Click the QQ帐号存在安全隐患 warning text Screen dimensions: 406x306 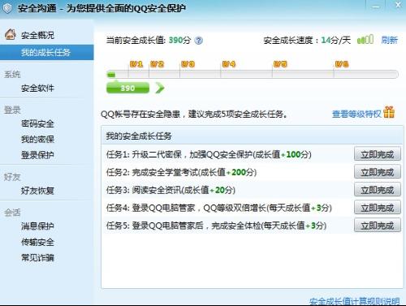194,114
